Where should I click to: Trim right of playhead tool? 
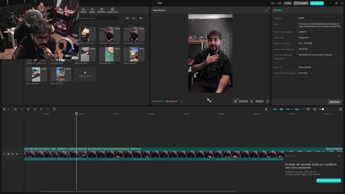[x=41, y=109]
